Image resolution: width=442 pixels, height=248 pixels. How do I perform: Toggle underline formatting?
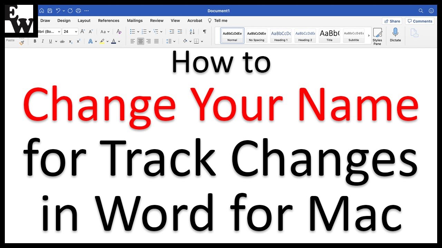(x=50, y=41)
